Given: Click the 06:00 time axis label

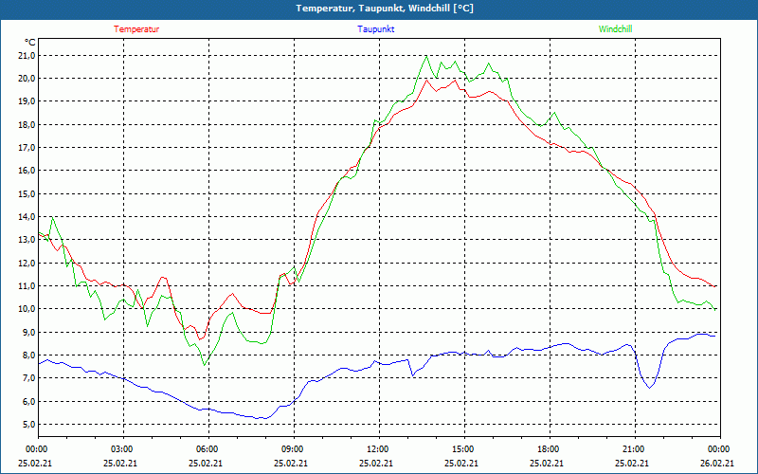Looking at the screenshot, I should click(208, 448).
